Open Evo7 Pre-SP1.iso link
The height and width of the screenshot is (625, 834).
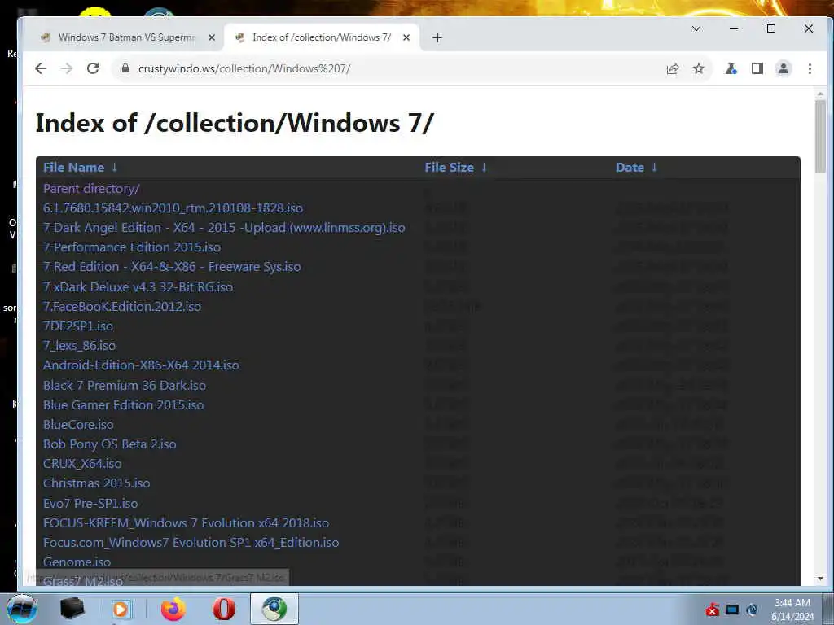coord(90,503)
